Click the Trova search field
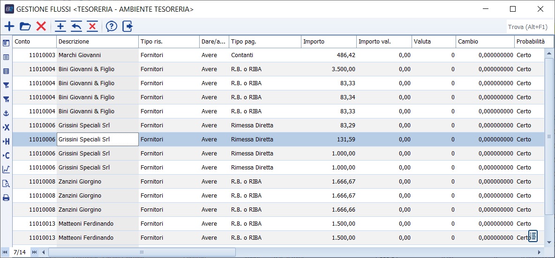Screen dimensions: 555x258 click(x=530, y=27)
